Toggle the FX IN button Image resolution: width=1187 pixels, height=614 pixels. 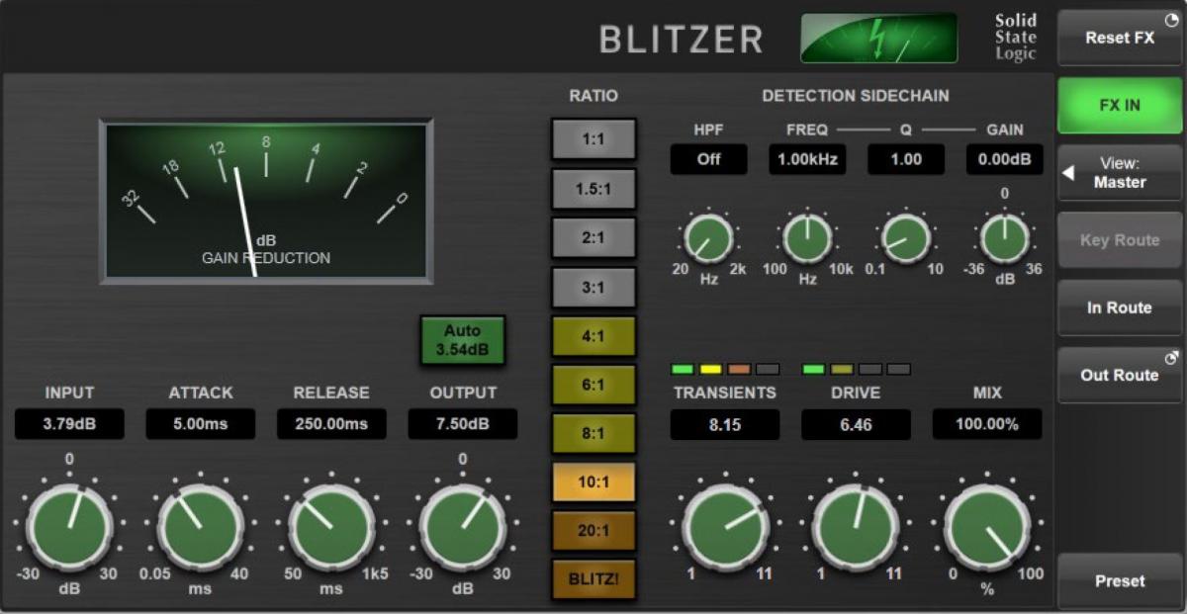click(1119, 106)
